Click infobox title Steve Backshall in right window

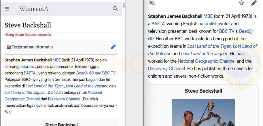203,91
